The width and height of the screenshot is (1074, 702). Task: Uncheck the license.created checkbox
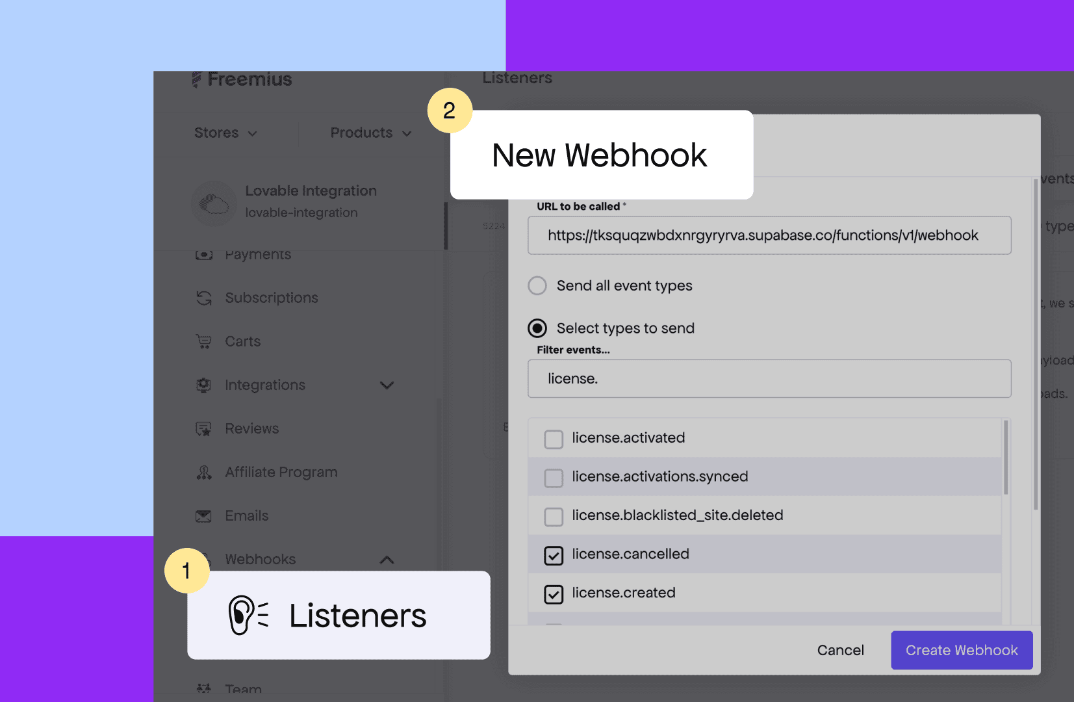pyautogui.click(x=554, y=594)
